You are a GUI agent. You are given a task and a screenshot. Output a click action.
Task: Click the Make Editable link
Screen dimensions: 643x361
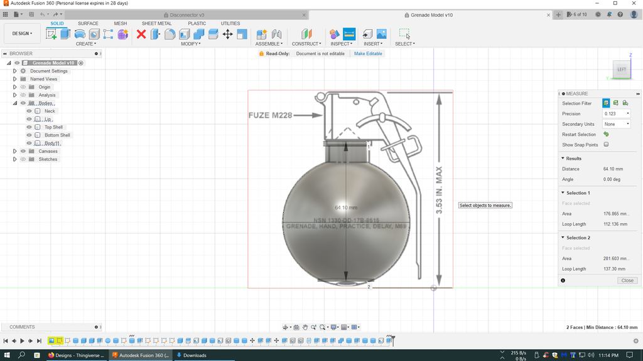pos(368,54)
